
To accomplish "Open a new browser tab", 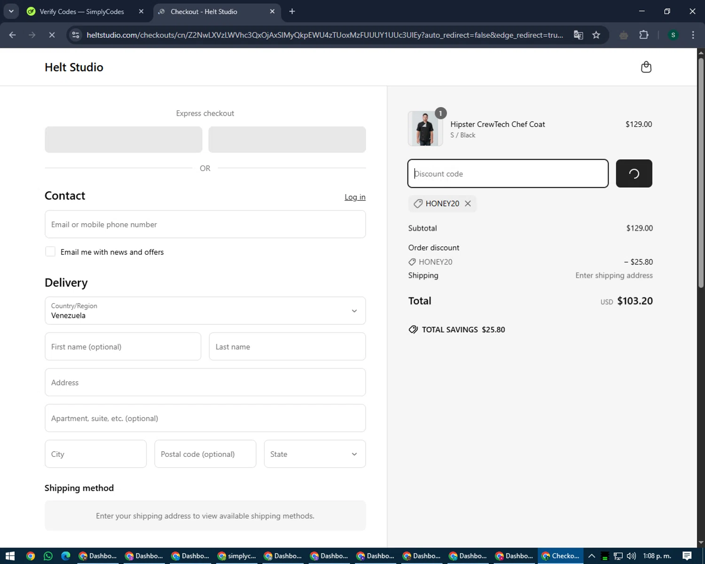I will 292,11.
